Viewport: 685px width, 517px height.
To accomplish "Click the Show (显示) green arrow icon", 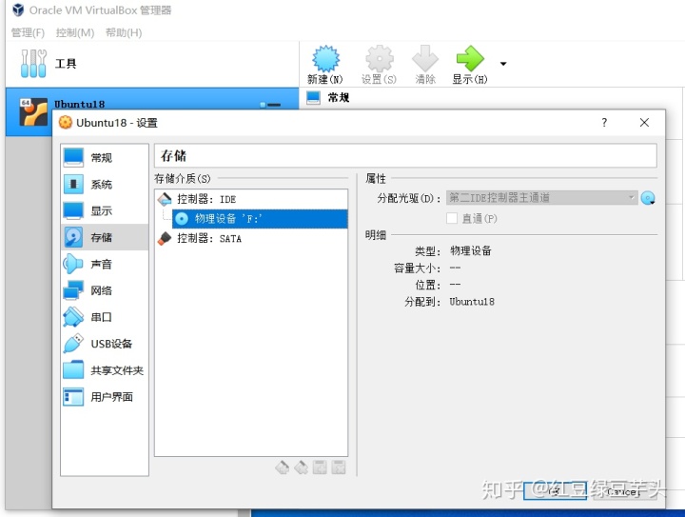I will pos(470,59).
